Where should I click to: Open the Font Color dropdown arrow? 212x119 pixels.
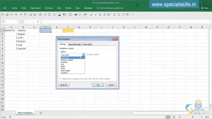tap(62, 15)
